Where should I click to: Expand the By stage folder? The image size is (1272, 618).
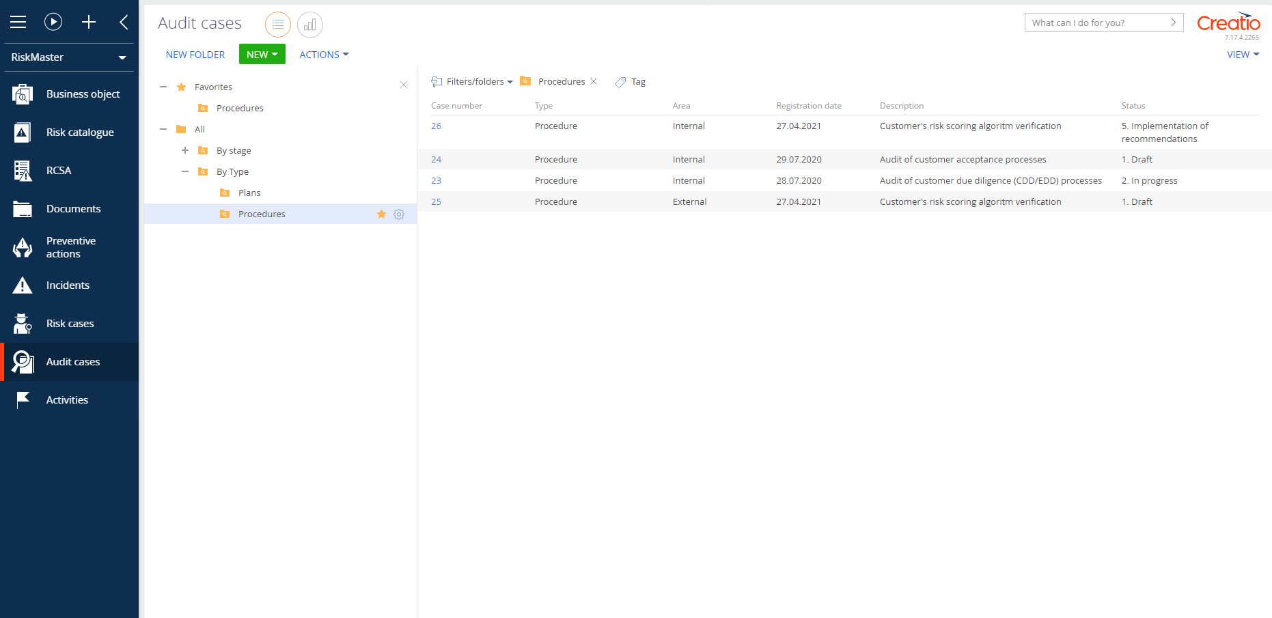coord(185,150)
